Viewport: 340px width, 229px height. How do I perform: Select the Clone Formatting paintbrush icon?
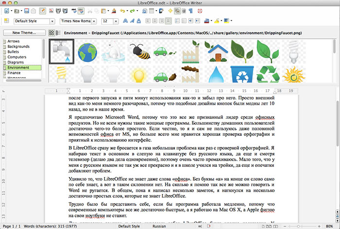[x=114, y=11]
